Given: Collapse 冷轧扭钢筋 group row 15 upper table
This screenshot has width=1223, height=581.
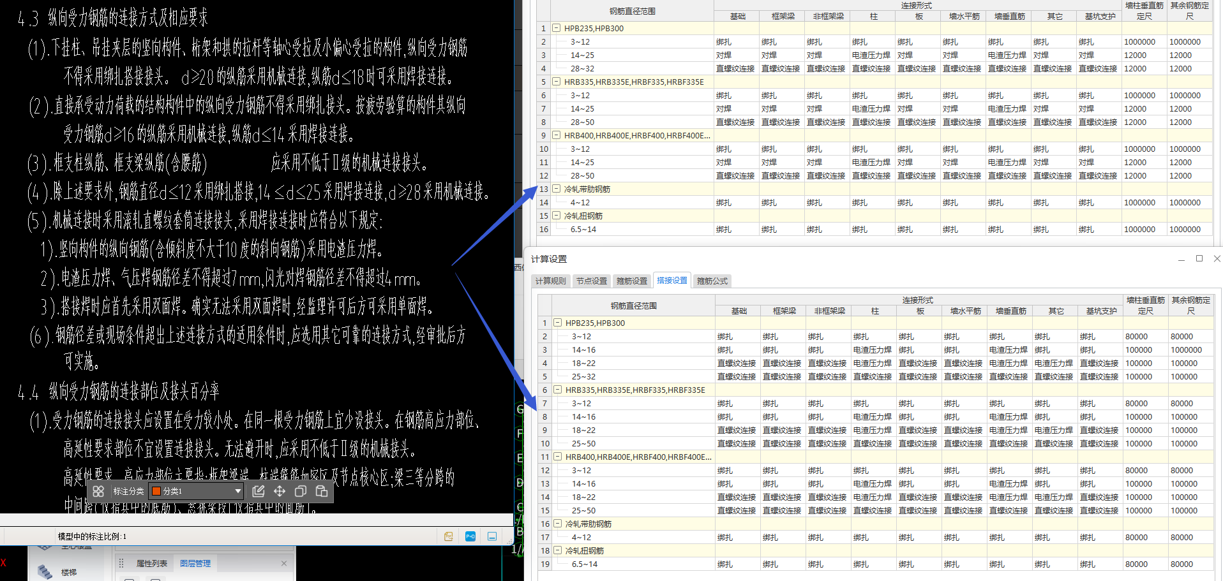Looking at the screenshot, I should pyautogui.click(x=557, y=216).
